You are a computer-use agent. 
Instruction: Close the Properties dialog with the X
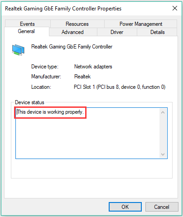[x=175, y=8]
